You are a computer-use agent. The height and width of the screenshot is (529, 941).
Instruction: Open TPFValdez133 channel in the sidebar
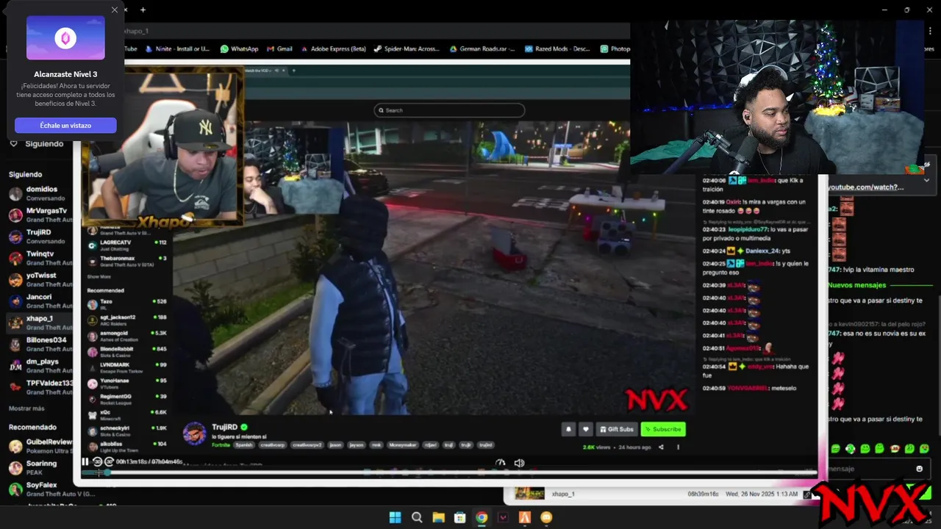(41, 386)
